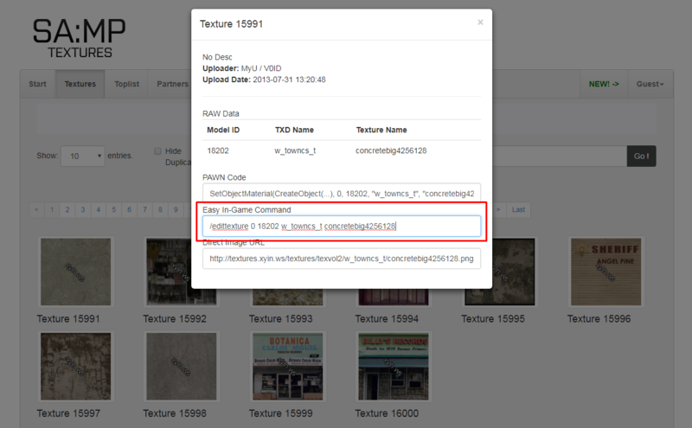Click texture name concretebig4256128 cell

pos(391,150)
